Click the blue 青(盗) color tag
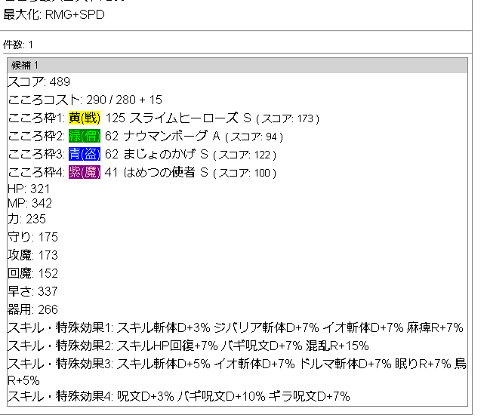Image resolution: width=487 pixels, height=418 pixels. (85, 154)
